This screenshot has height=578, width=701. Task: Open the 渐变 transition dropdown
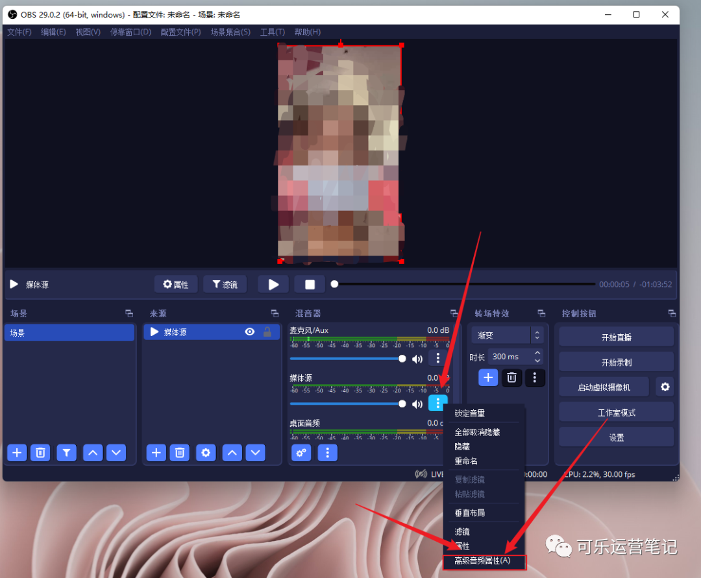point(508,335)
